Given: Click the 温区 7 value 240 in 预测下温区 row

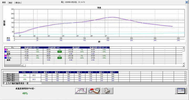Looking at the screenshot, I should [113, 81].
